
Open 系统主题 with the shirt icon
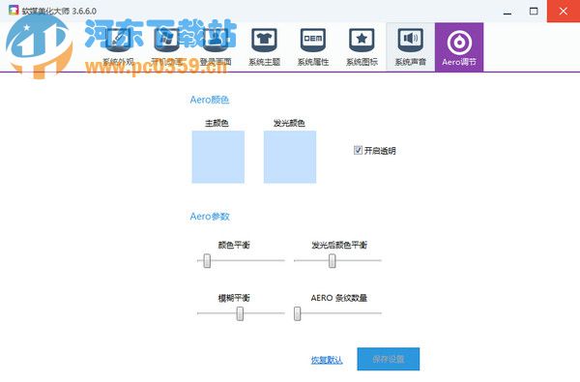[264, 47]
